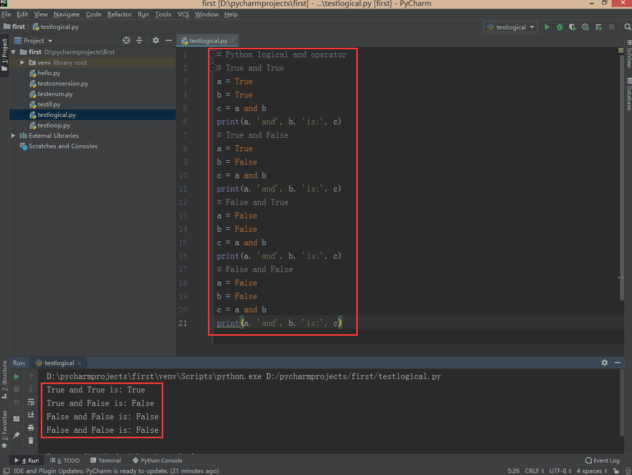Open the Event Log
The height and width of the screenshot is (475, 632).
click(x=602, y=461)
